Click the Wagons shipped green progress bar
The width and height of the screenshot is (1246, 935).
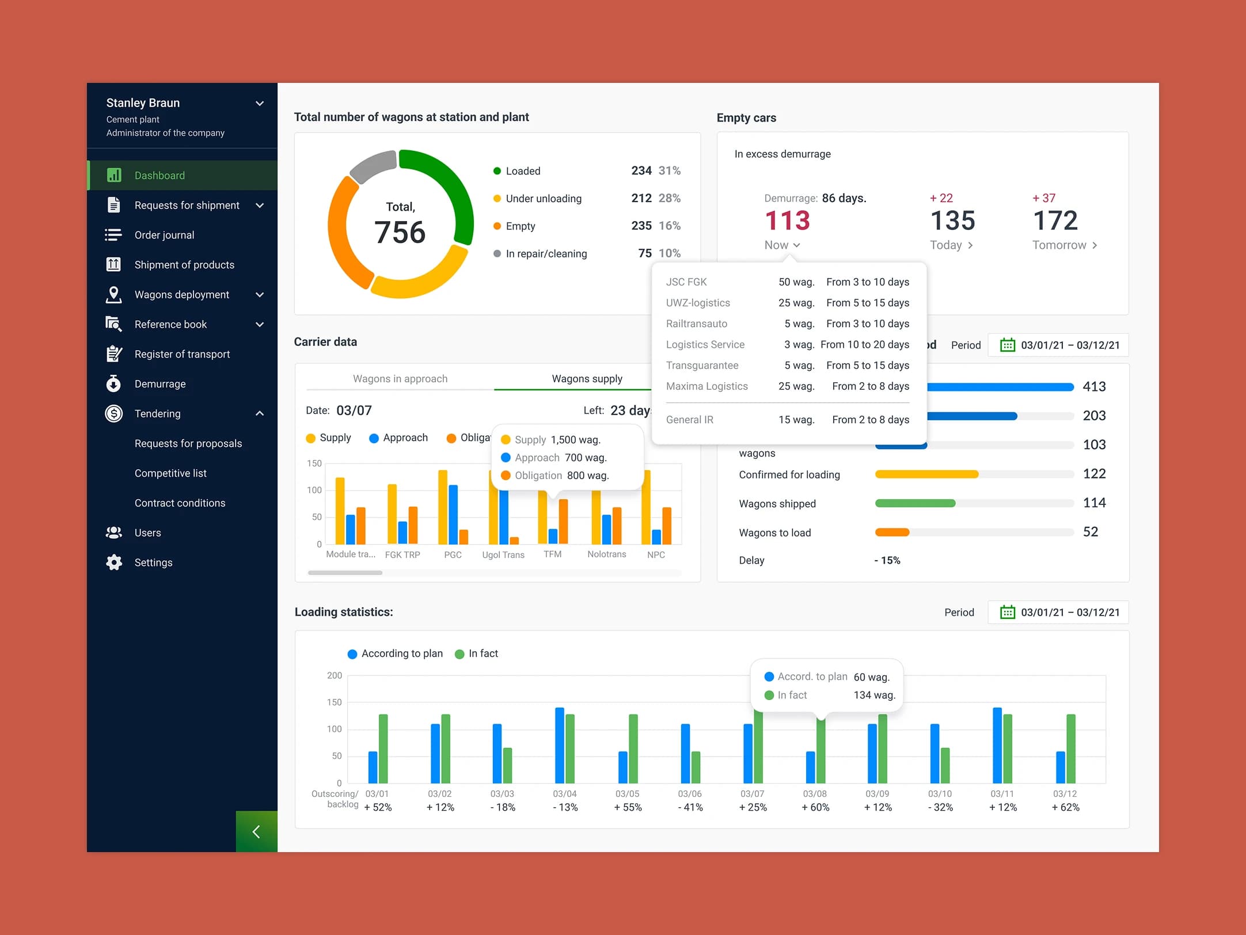tap(915, 503)
